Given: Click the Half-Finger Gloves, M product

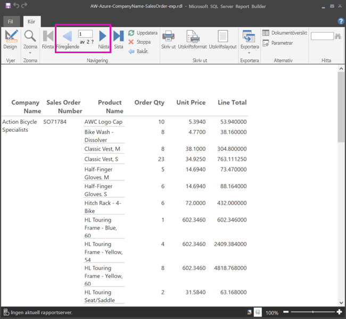Looking at the screenshot, I should tap(98, 173).
